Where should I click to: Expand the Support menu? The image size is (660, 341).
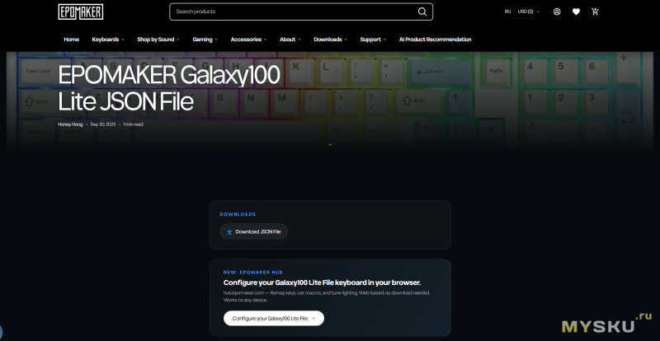373,40
